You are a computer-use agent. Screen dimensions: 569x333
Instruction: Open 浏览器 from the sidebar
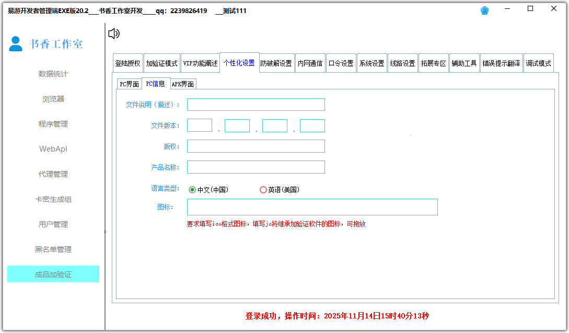click(53, 99)
